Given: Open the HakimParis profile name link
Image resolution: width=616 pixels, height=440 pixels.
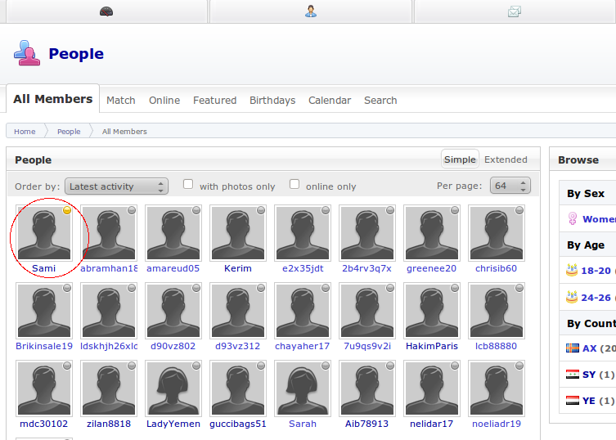Looking at the screenshot, I should pyautogui.click(x=432, y=346).
